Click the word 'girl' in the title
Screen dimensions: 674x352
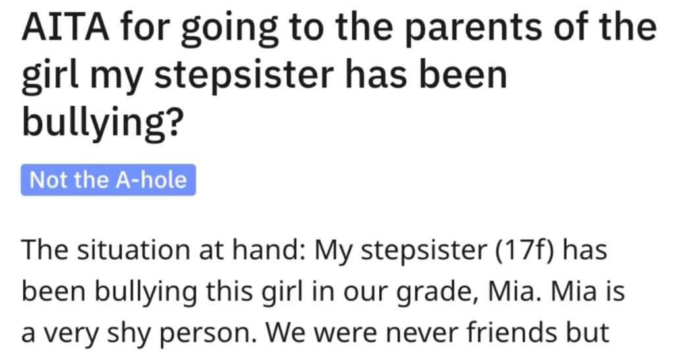tap(50, 76)
